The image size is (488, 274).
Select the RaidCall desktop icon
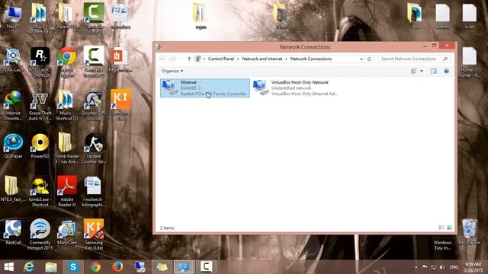point(13,232)
